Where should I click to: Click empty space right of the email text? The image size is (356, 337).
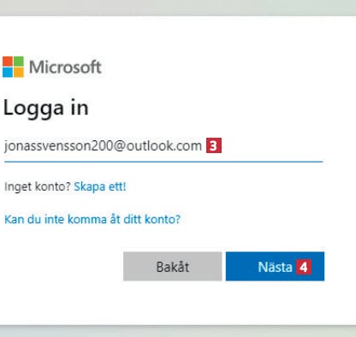[x=272, y=146]
